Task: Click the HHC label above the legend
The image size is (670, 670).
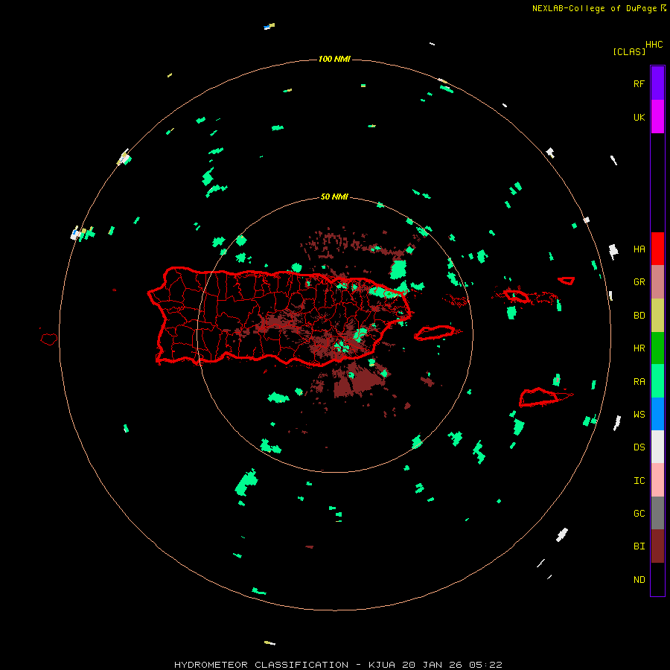Action: tap(654, 45)
